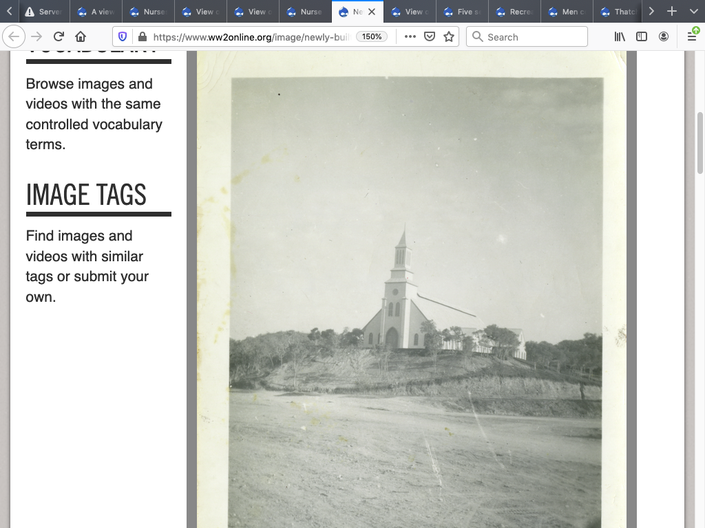
Task: Open the tracking protection shield icon
Action: (x=123, y=36)
